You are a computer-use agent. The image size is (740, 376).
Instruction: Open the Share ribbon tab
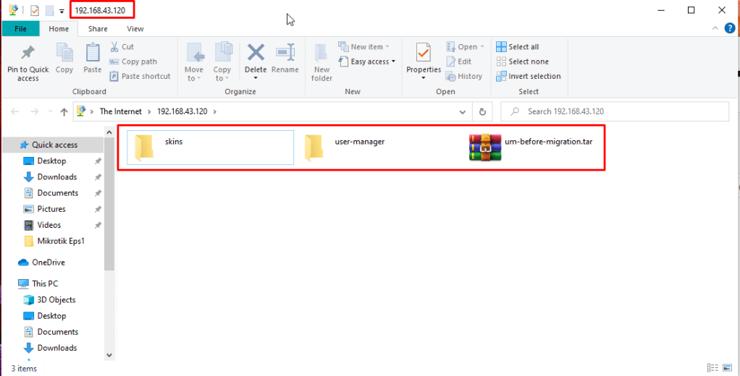98,29
